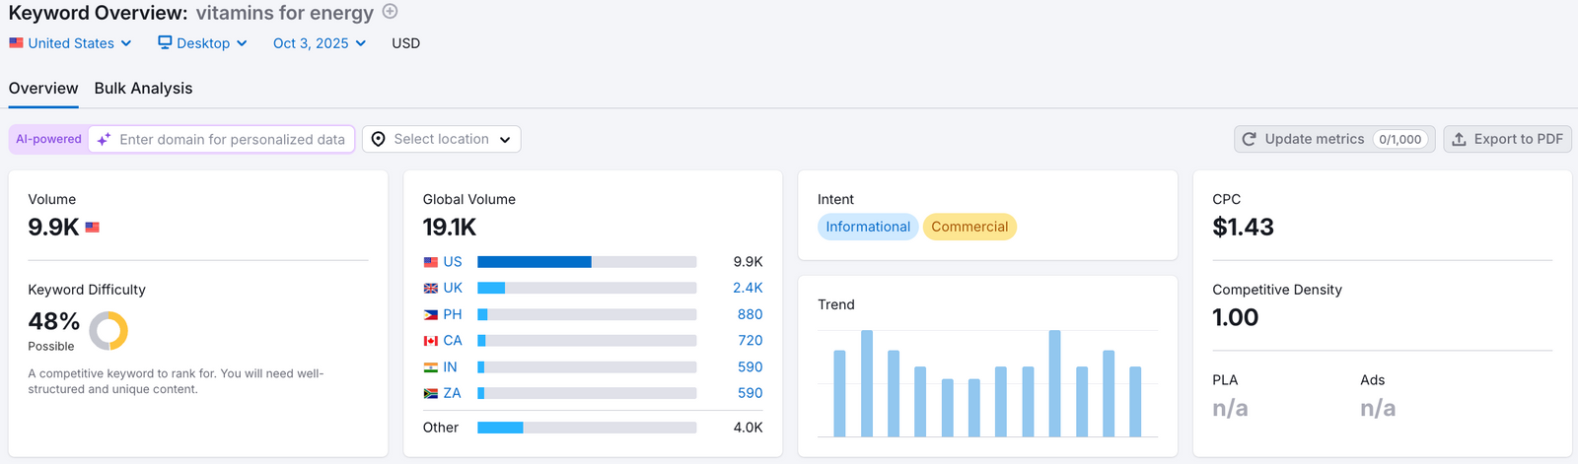Click the 4.0K Other volume value
This screenshot has height=464, width=1578.
pyautogui.click(x=748, y=428)
